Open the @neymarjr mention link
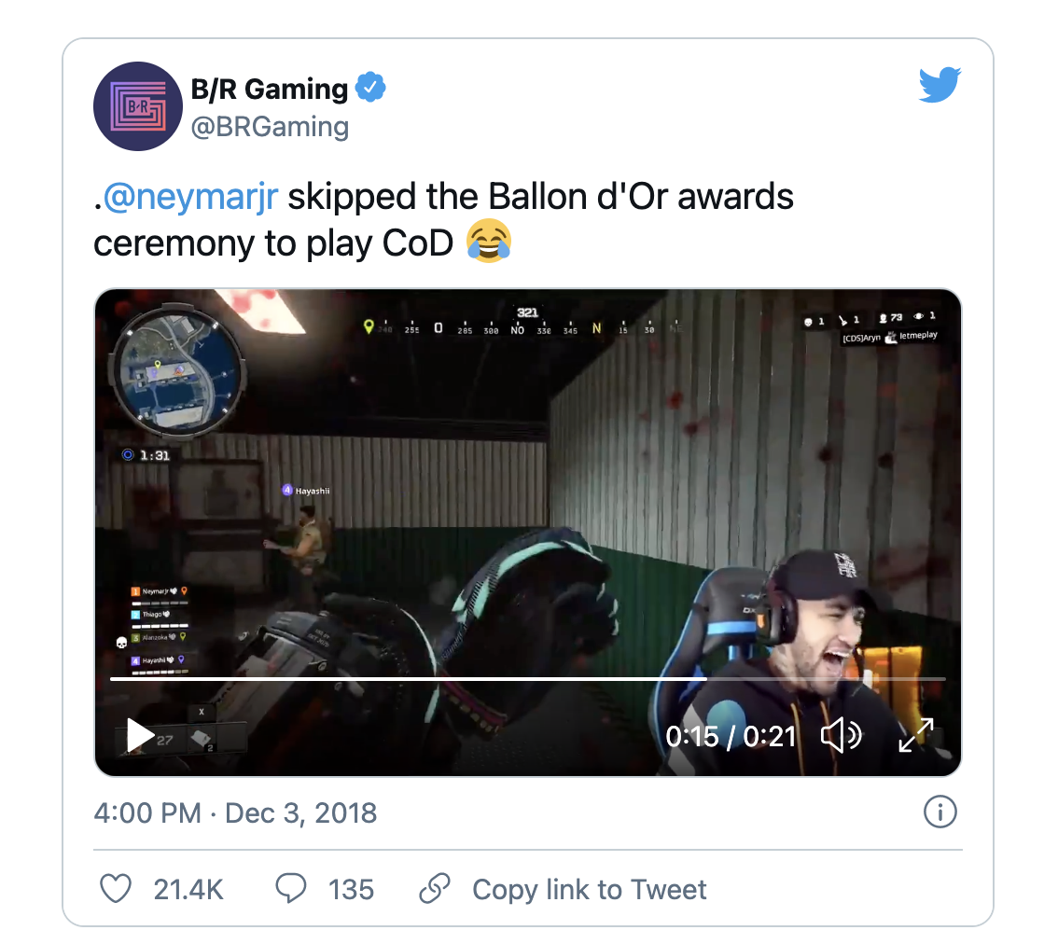 (190, 197)
